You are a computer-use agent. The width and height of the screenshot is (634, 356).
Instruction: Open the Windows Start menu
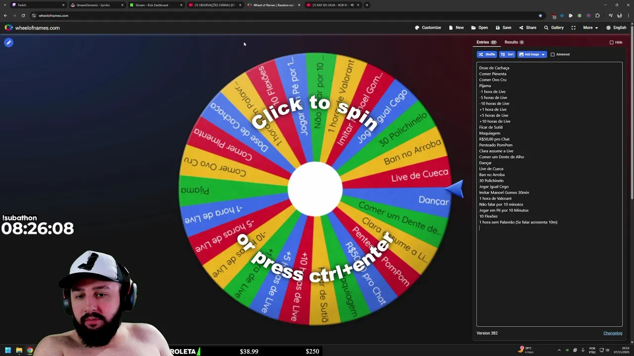[x=7, y=351]
